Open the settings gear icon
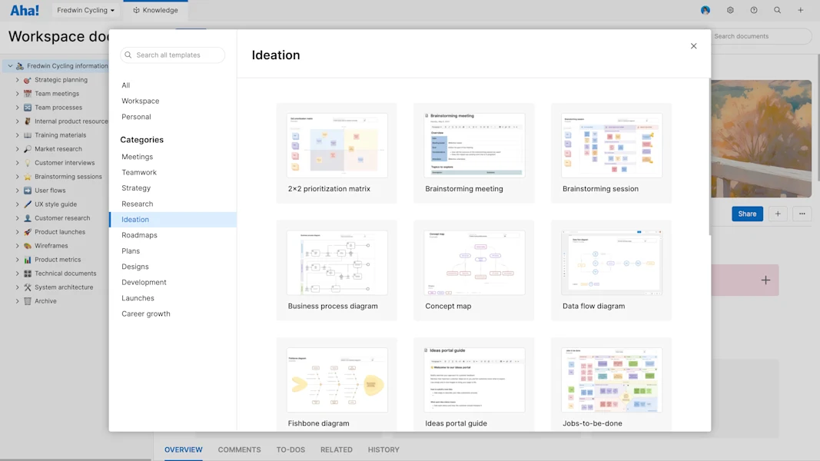This screenshot has width=820, height=461. click(730, 10)
